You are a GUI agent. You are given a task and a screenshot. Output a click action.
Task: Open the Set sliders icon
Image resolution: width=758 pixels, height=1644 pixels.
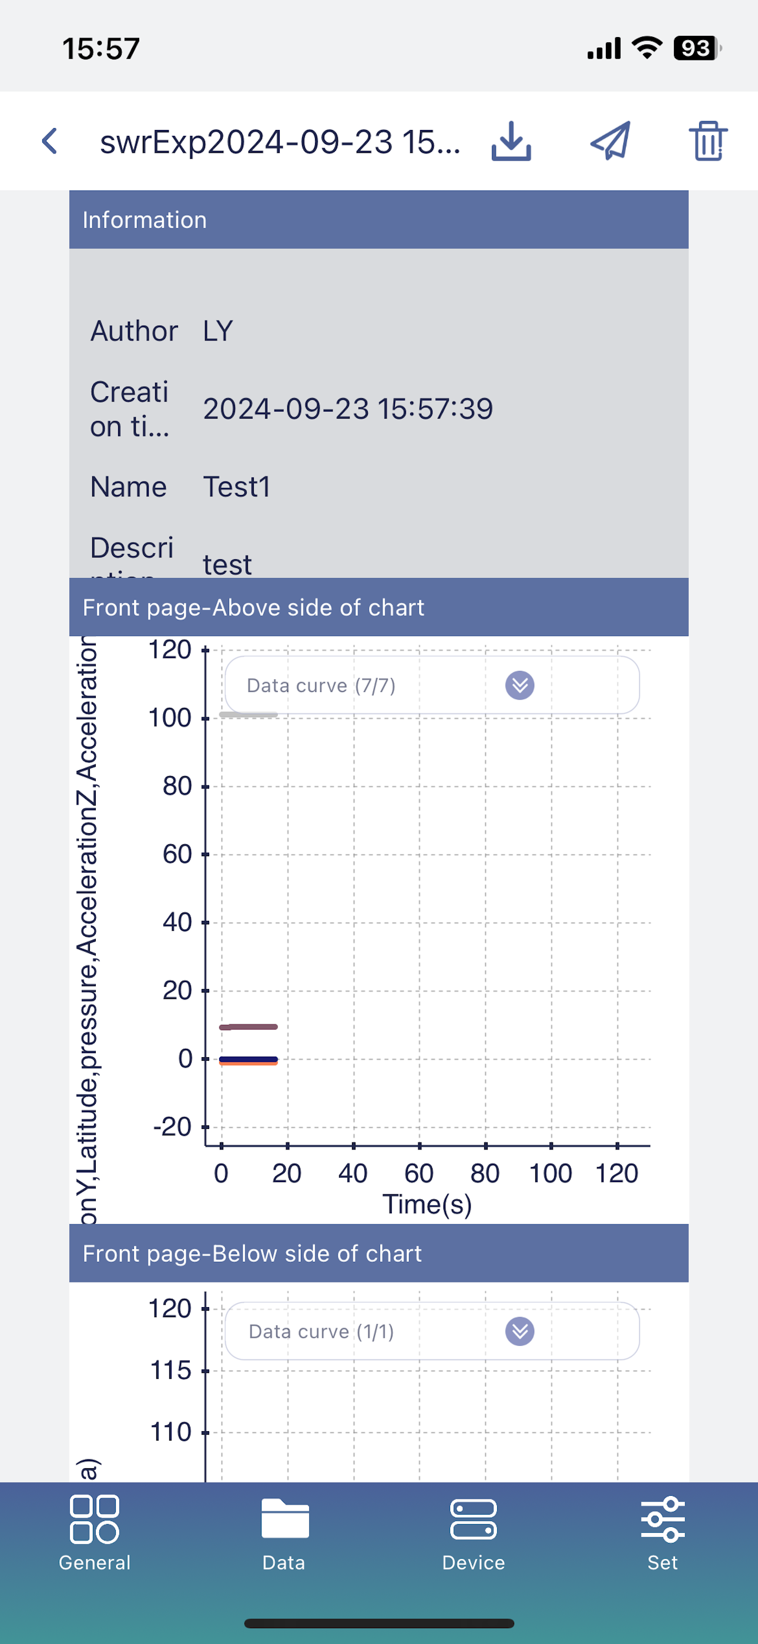(x=663, y=1519)
